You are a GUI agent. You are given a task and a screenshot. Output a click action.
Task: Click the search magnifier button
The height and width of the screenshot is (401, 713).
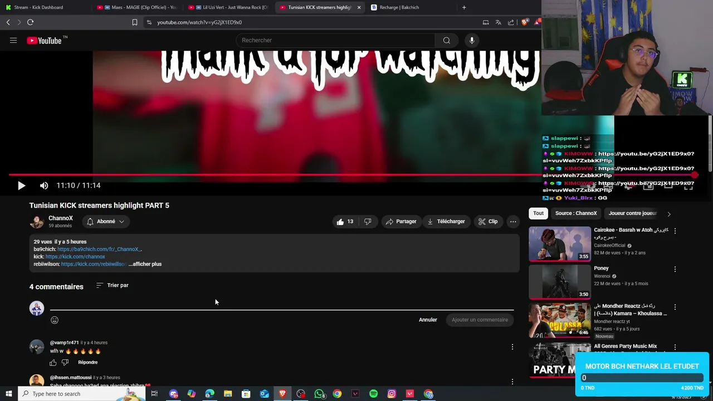(x=446, y=40)
